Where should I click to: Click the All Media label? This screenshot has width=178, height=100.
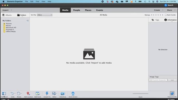click(103, 15)
